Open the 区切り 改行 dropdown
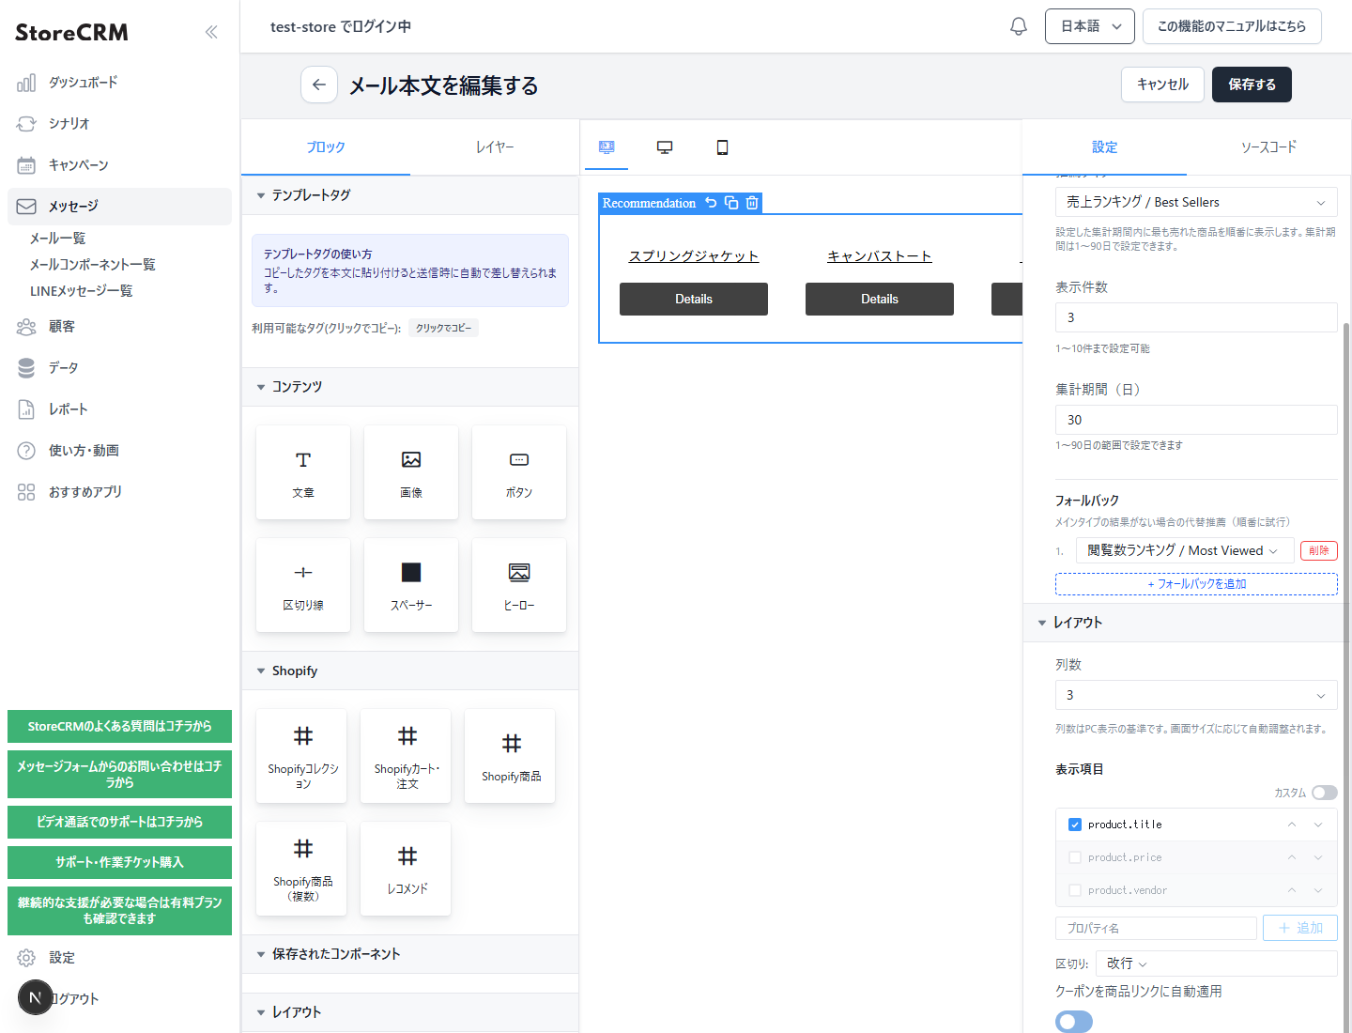 point(1217,964)
